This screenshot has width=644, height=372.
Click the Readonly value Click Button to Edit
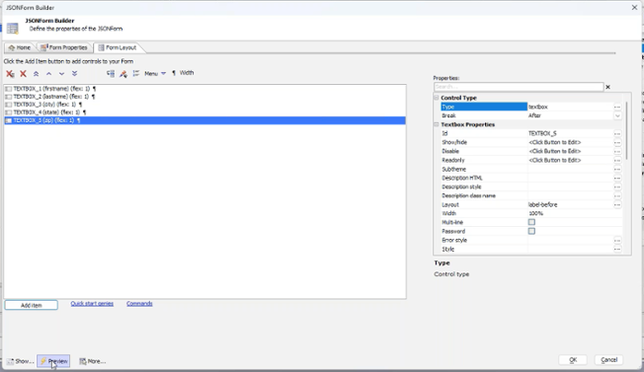[x=554, y=161]
